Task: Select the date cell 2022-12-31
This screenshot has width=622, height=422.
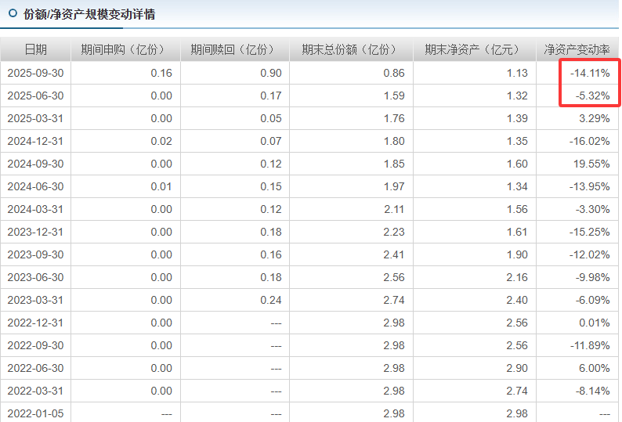Action: click(x=35, y=323)
